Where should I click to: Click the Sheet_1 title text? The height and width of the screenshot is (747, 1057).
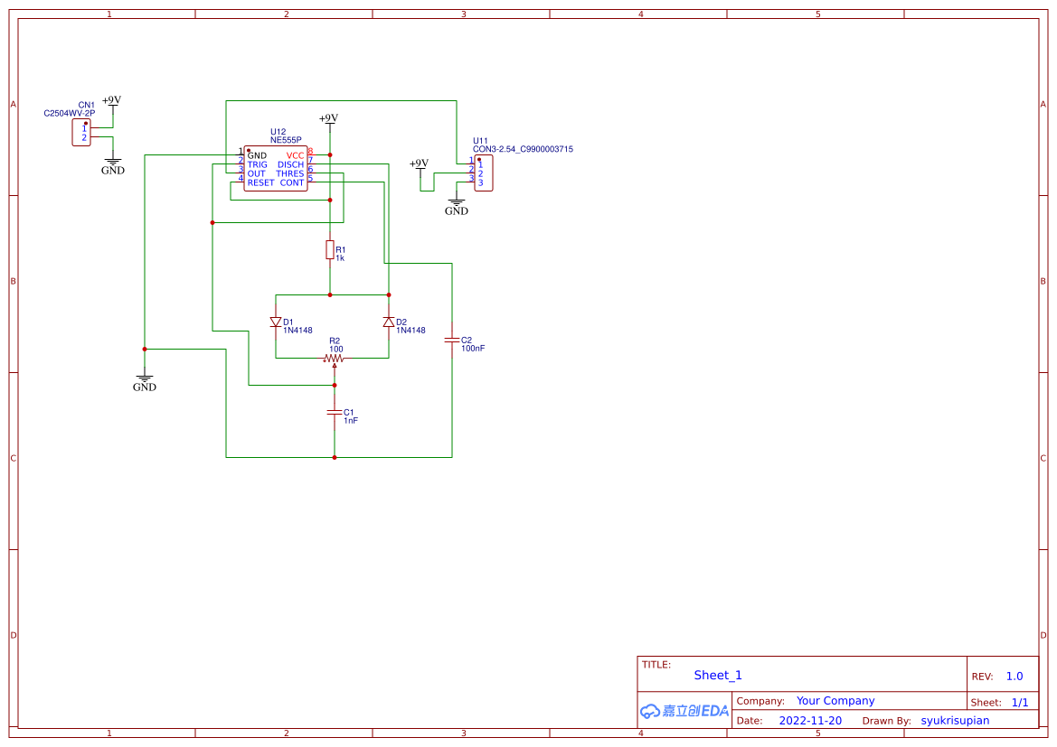point(717,675)
